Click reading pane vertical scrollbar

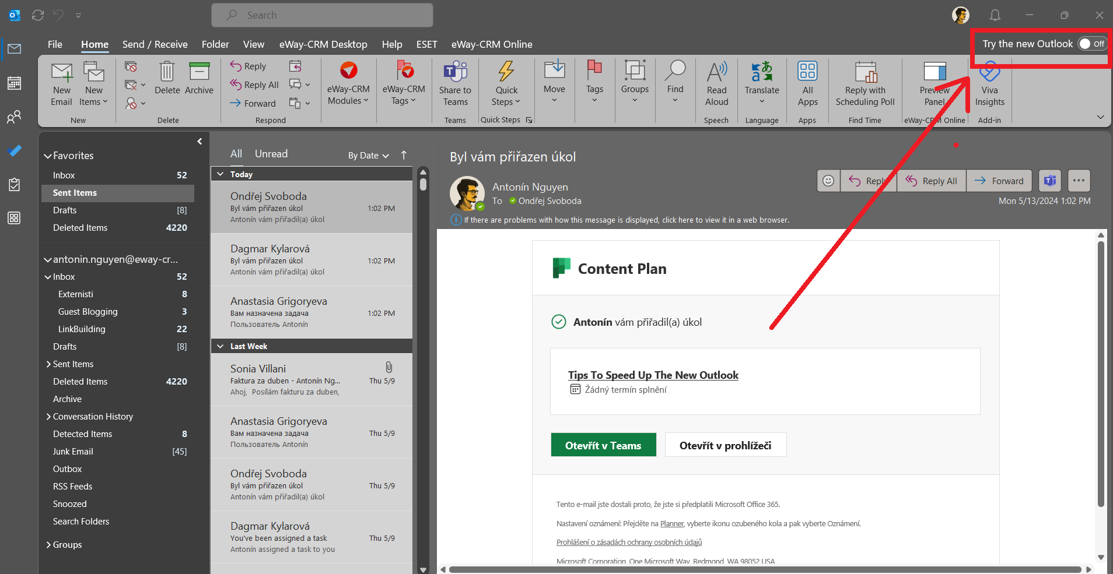[x=1101, y=373]
